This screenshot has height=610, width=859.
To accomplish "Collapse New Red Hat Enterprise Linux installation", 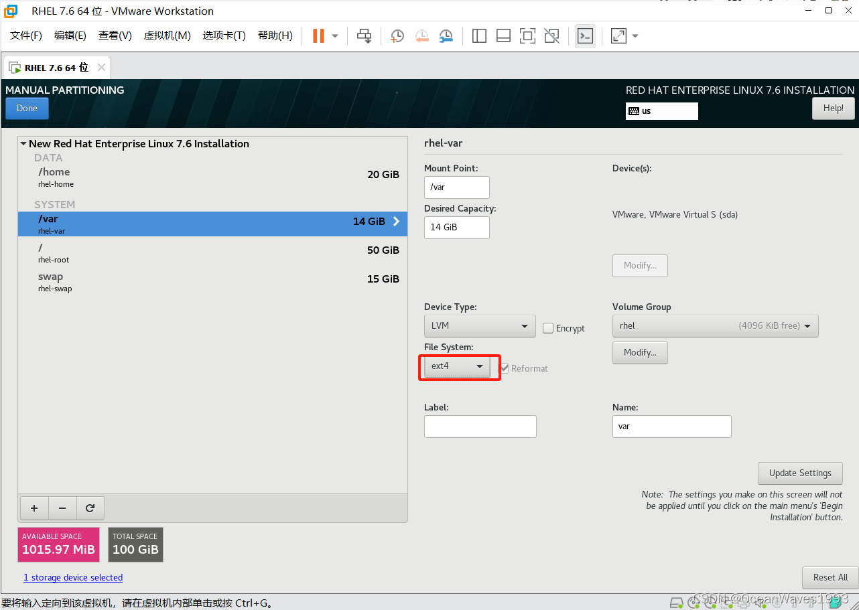I will point(23,144).
